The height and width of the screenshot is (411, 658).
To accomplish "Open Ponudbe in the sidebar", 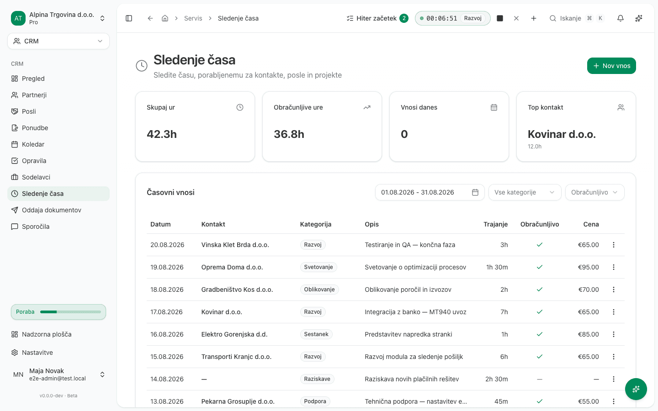I will pos(58,128).
